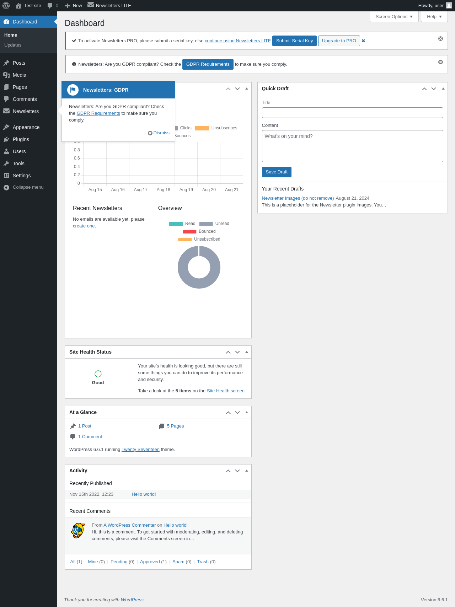Collapse the Site Health Status panel toggle

247,352
